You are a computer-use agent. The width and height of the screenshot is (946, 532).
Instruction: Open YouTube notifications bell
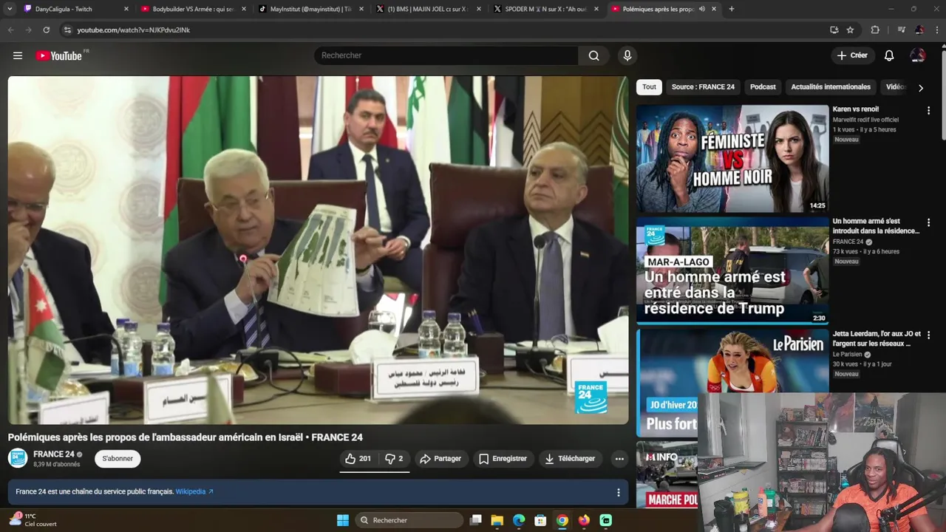pos(889,55)
